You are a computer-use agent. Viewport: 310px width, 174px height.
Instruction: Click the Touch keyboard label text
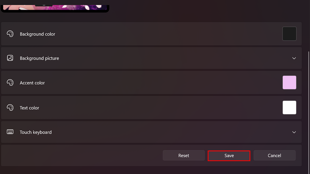[36, 132]
